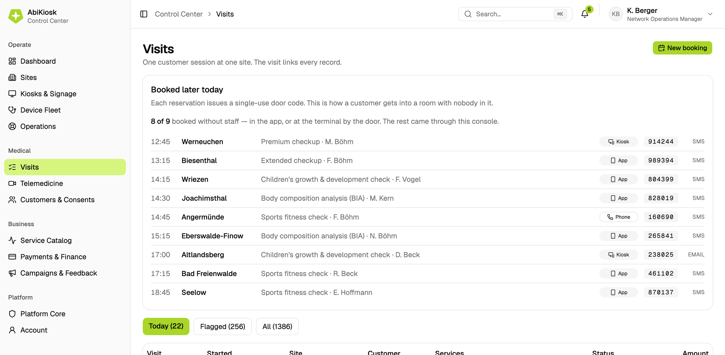
Task: Click the Biesenthal site name
Action: pos(199,160)
